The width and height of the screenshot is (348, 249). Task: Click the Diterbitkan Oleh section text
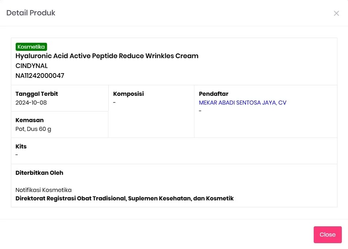pyautogui.click(x=39, y=172)
